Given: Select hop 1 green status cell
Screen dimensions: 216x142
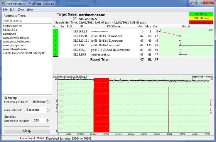Looking at the screenshot, I should pyautogui.click(x=56, y=31).
